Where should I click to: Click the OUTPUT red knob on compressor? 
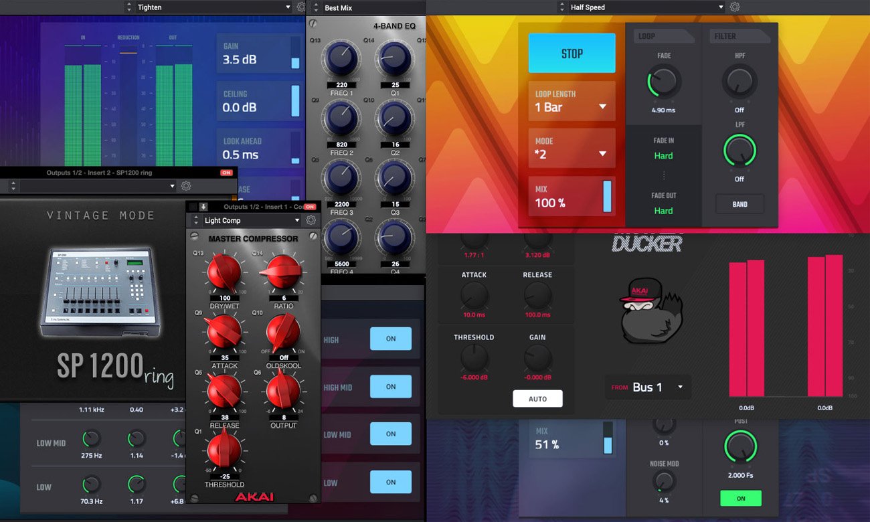pyautogui.click(x=284, y=390)
